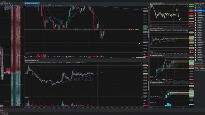Click the watchlist Тикер column header
The image size is (205, 115).
click(199, 7)
